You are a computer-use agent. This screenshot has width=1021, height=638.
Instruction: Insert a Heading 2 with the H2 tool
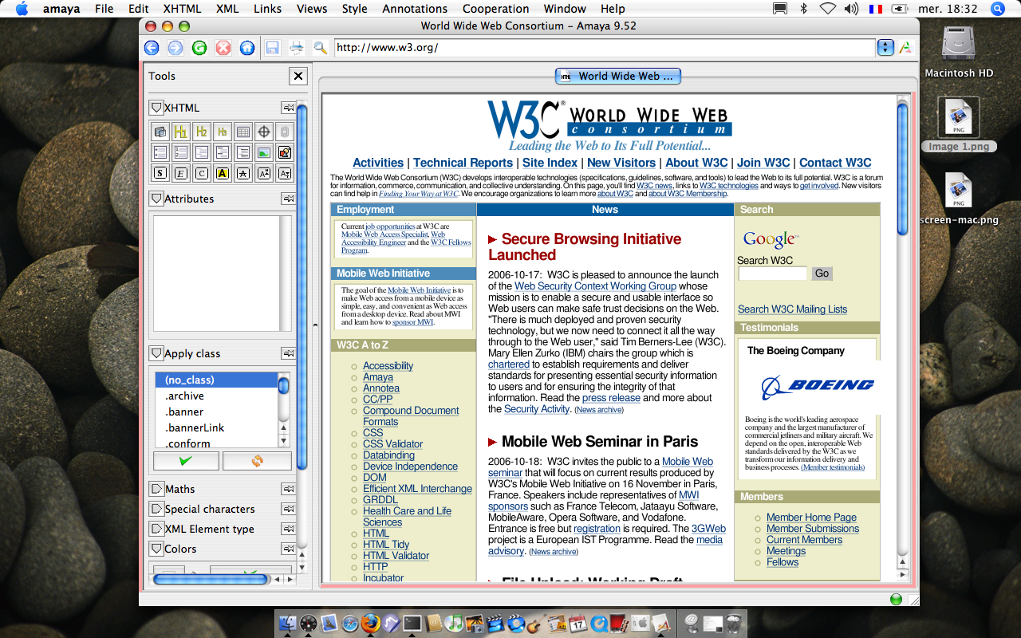point(202,132)
